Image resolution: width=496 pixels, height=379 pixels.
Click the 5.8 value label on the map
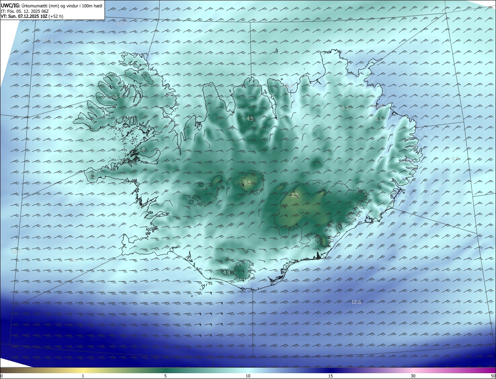[141, 150]
